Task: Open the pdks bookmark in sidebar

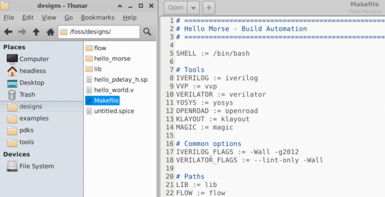Action: (27, 130)
